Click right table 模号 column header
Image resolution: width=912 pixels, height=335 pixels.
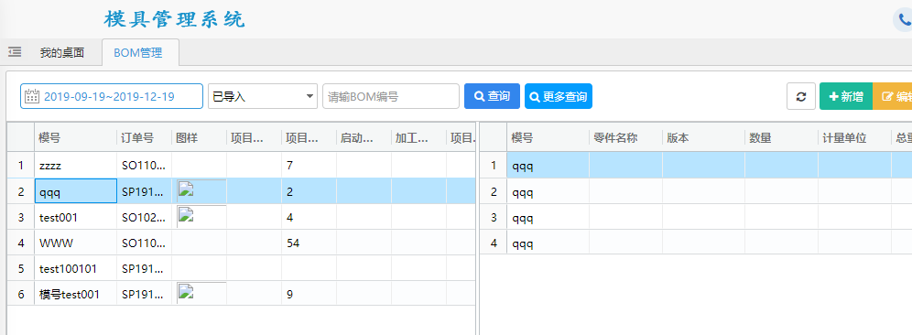548,138
